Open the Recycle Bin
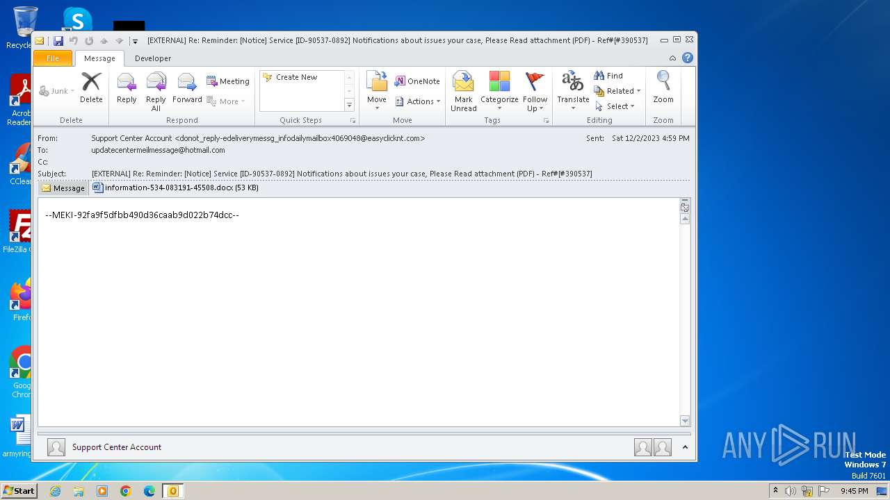 (x=24, y=28)
